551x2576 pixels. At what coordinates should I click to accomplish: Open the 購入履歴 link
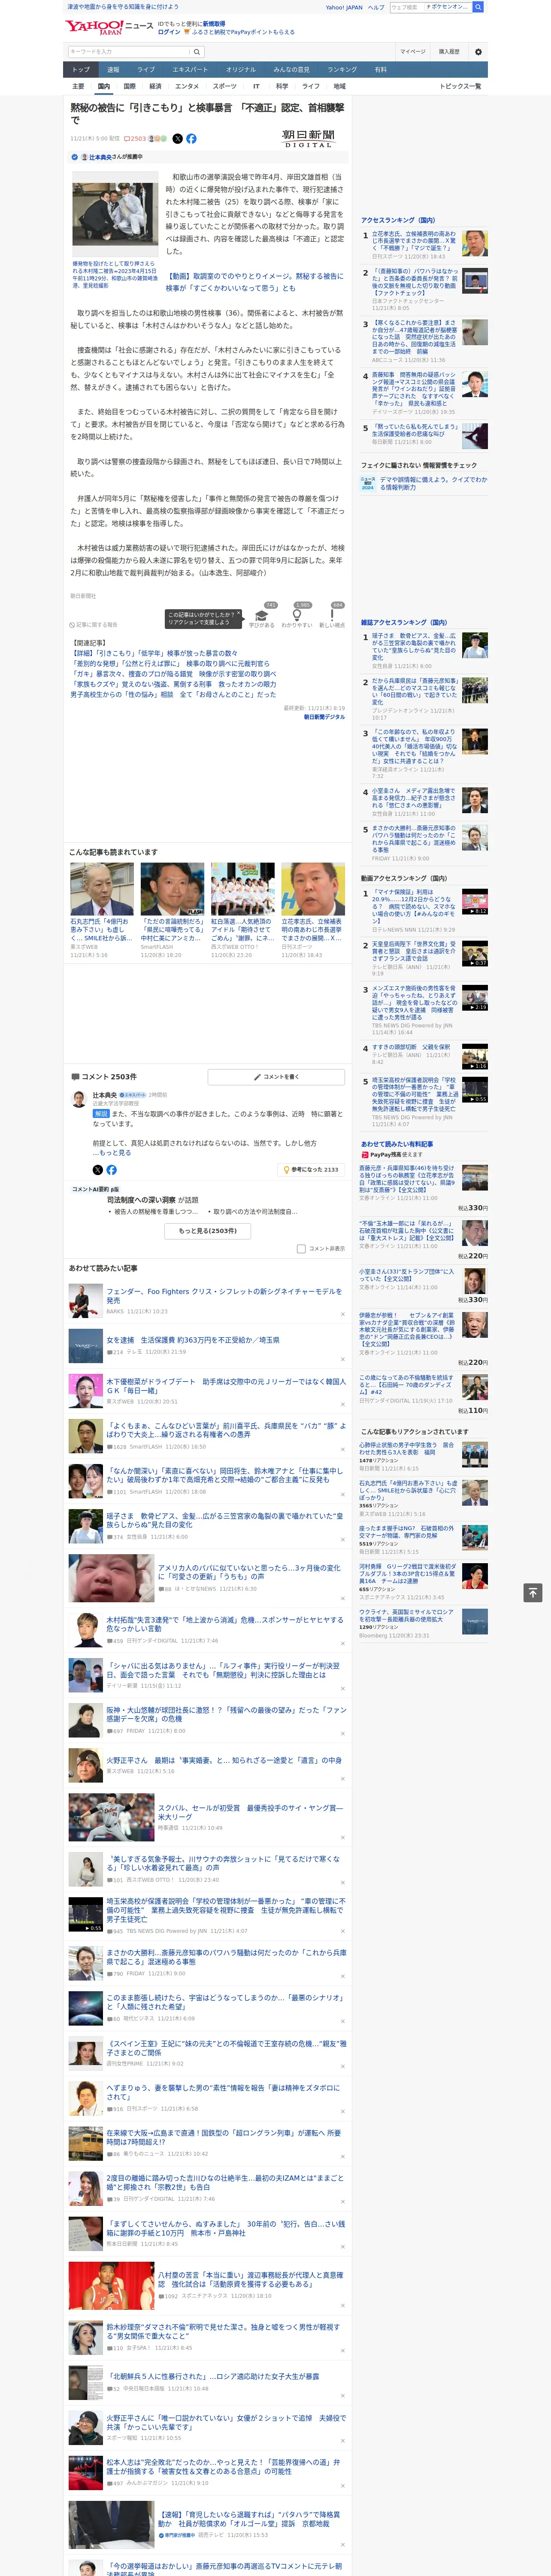tap(449, 51)
